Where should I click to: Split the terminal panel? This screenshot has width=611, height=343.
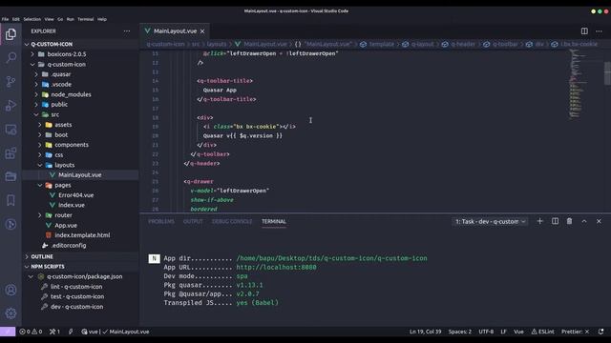point(555,221)
